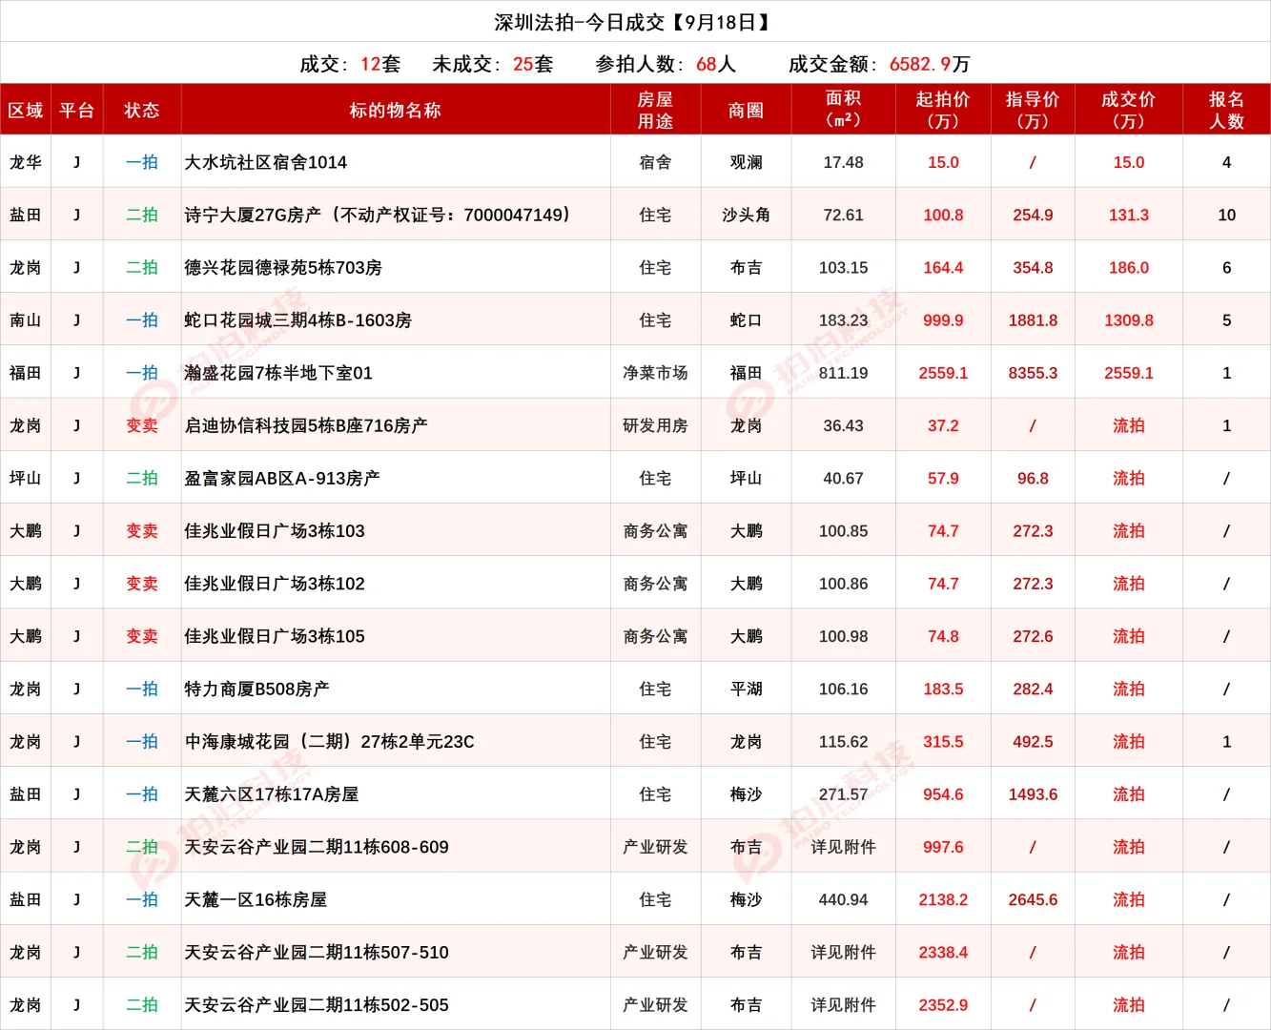Image resolution: width=1271 pixels, height=1030 pixels.
Task: Select the 观澜 商圈 cell
Action: (x=746, y=162)
